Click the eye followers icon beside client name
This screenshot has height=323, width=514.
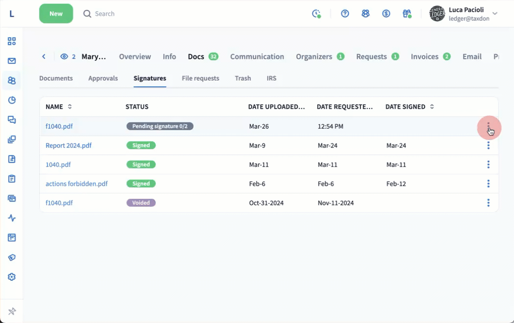click(x=64, y=56)
